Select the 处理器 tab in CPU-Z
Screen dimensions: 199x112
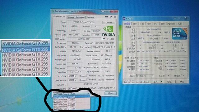tap(127, 24)
